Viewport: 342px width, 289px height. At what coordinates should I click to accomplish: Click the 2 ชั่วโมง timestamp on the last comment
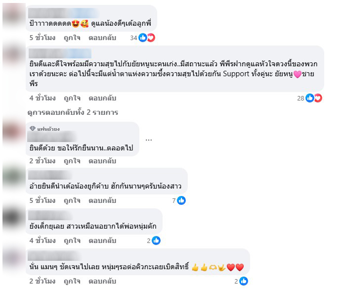tap(43, 281)
